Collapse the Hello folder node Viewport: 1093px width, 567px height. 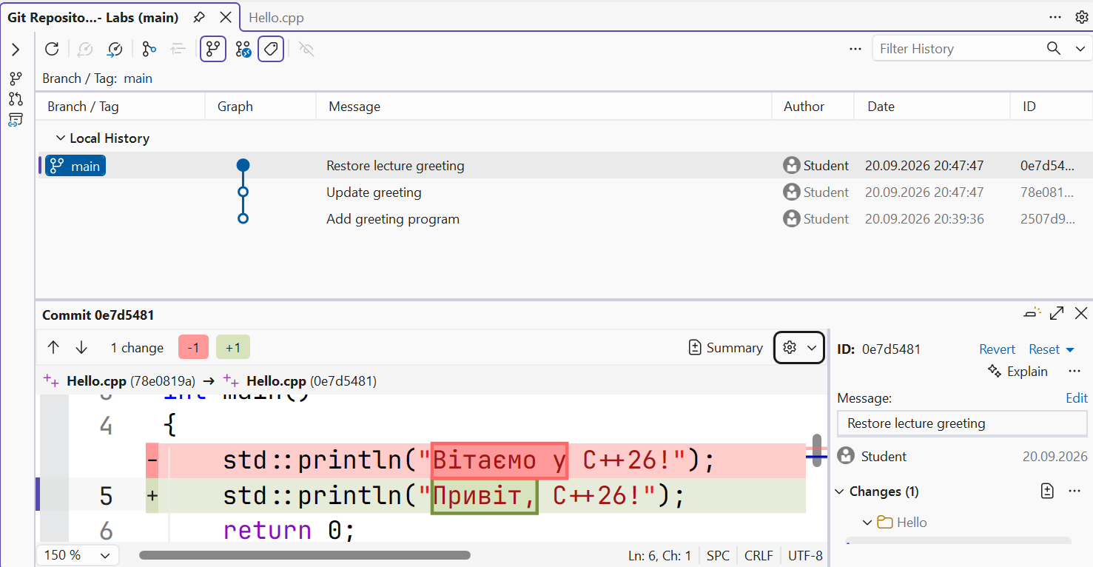pyautogui.click(x=867, y=523)
